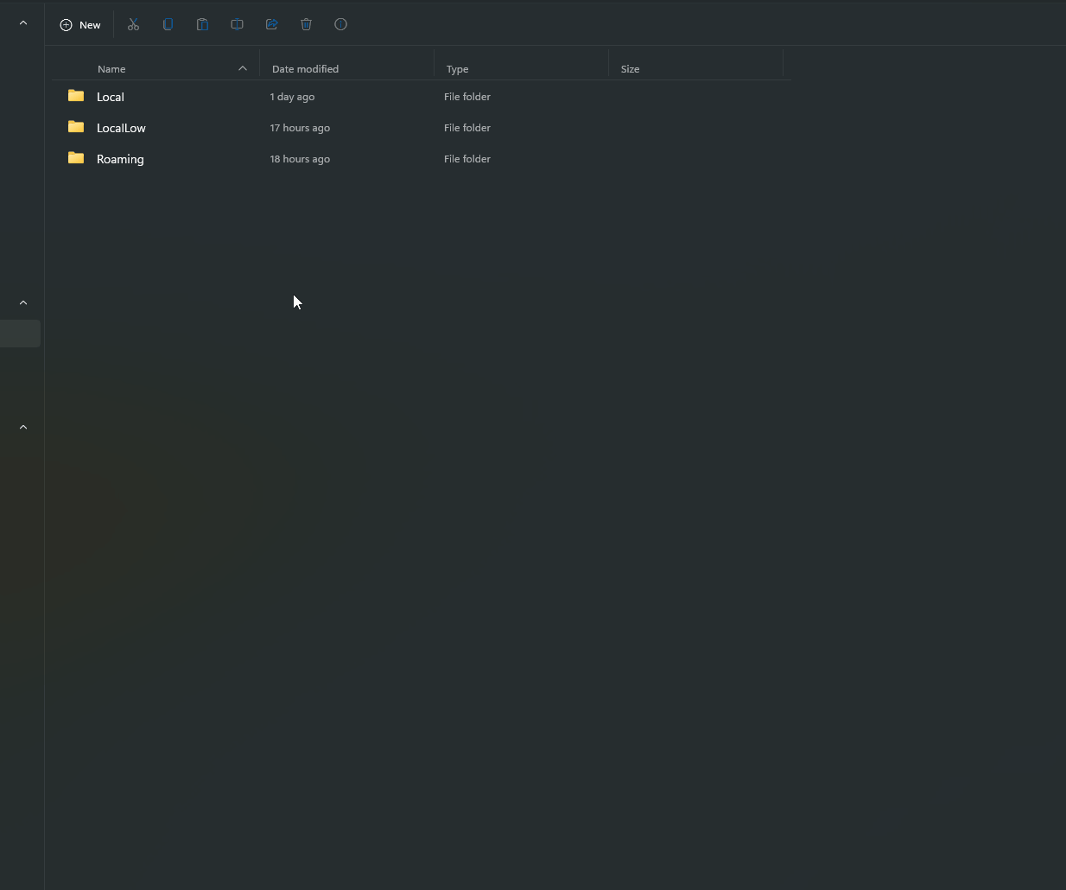Select the LocalLow folder icon

(x=76, y=127)
